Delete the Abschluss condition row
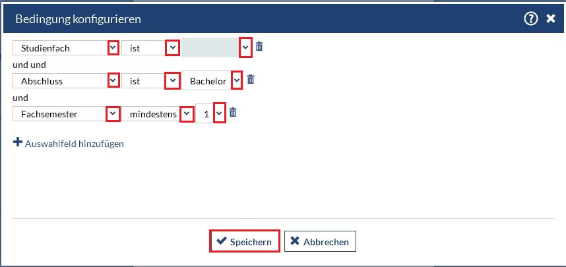This screenshot has height=267, width=566. pyautogui.click(x=250, y=80)
